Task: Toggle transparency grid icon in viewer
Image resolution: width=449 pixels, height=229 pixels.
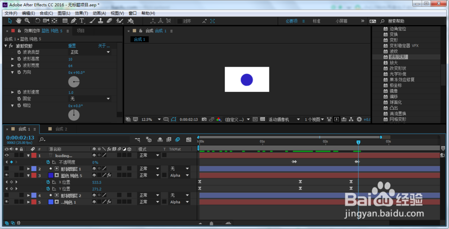Action: [262, 119]
